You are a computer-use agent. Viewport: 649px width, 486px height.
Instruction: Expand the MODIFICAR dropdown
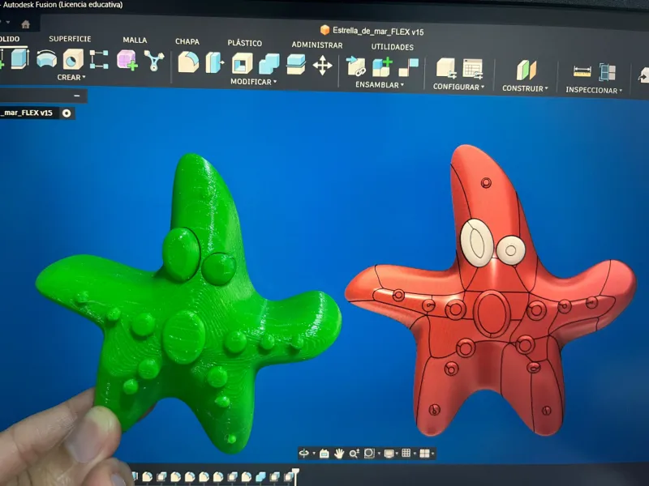click(253, 82)
